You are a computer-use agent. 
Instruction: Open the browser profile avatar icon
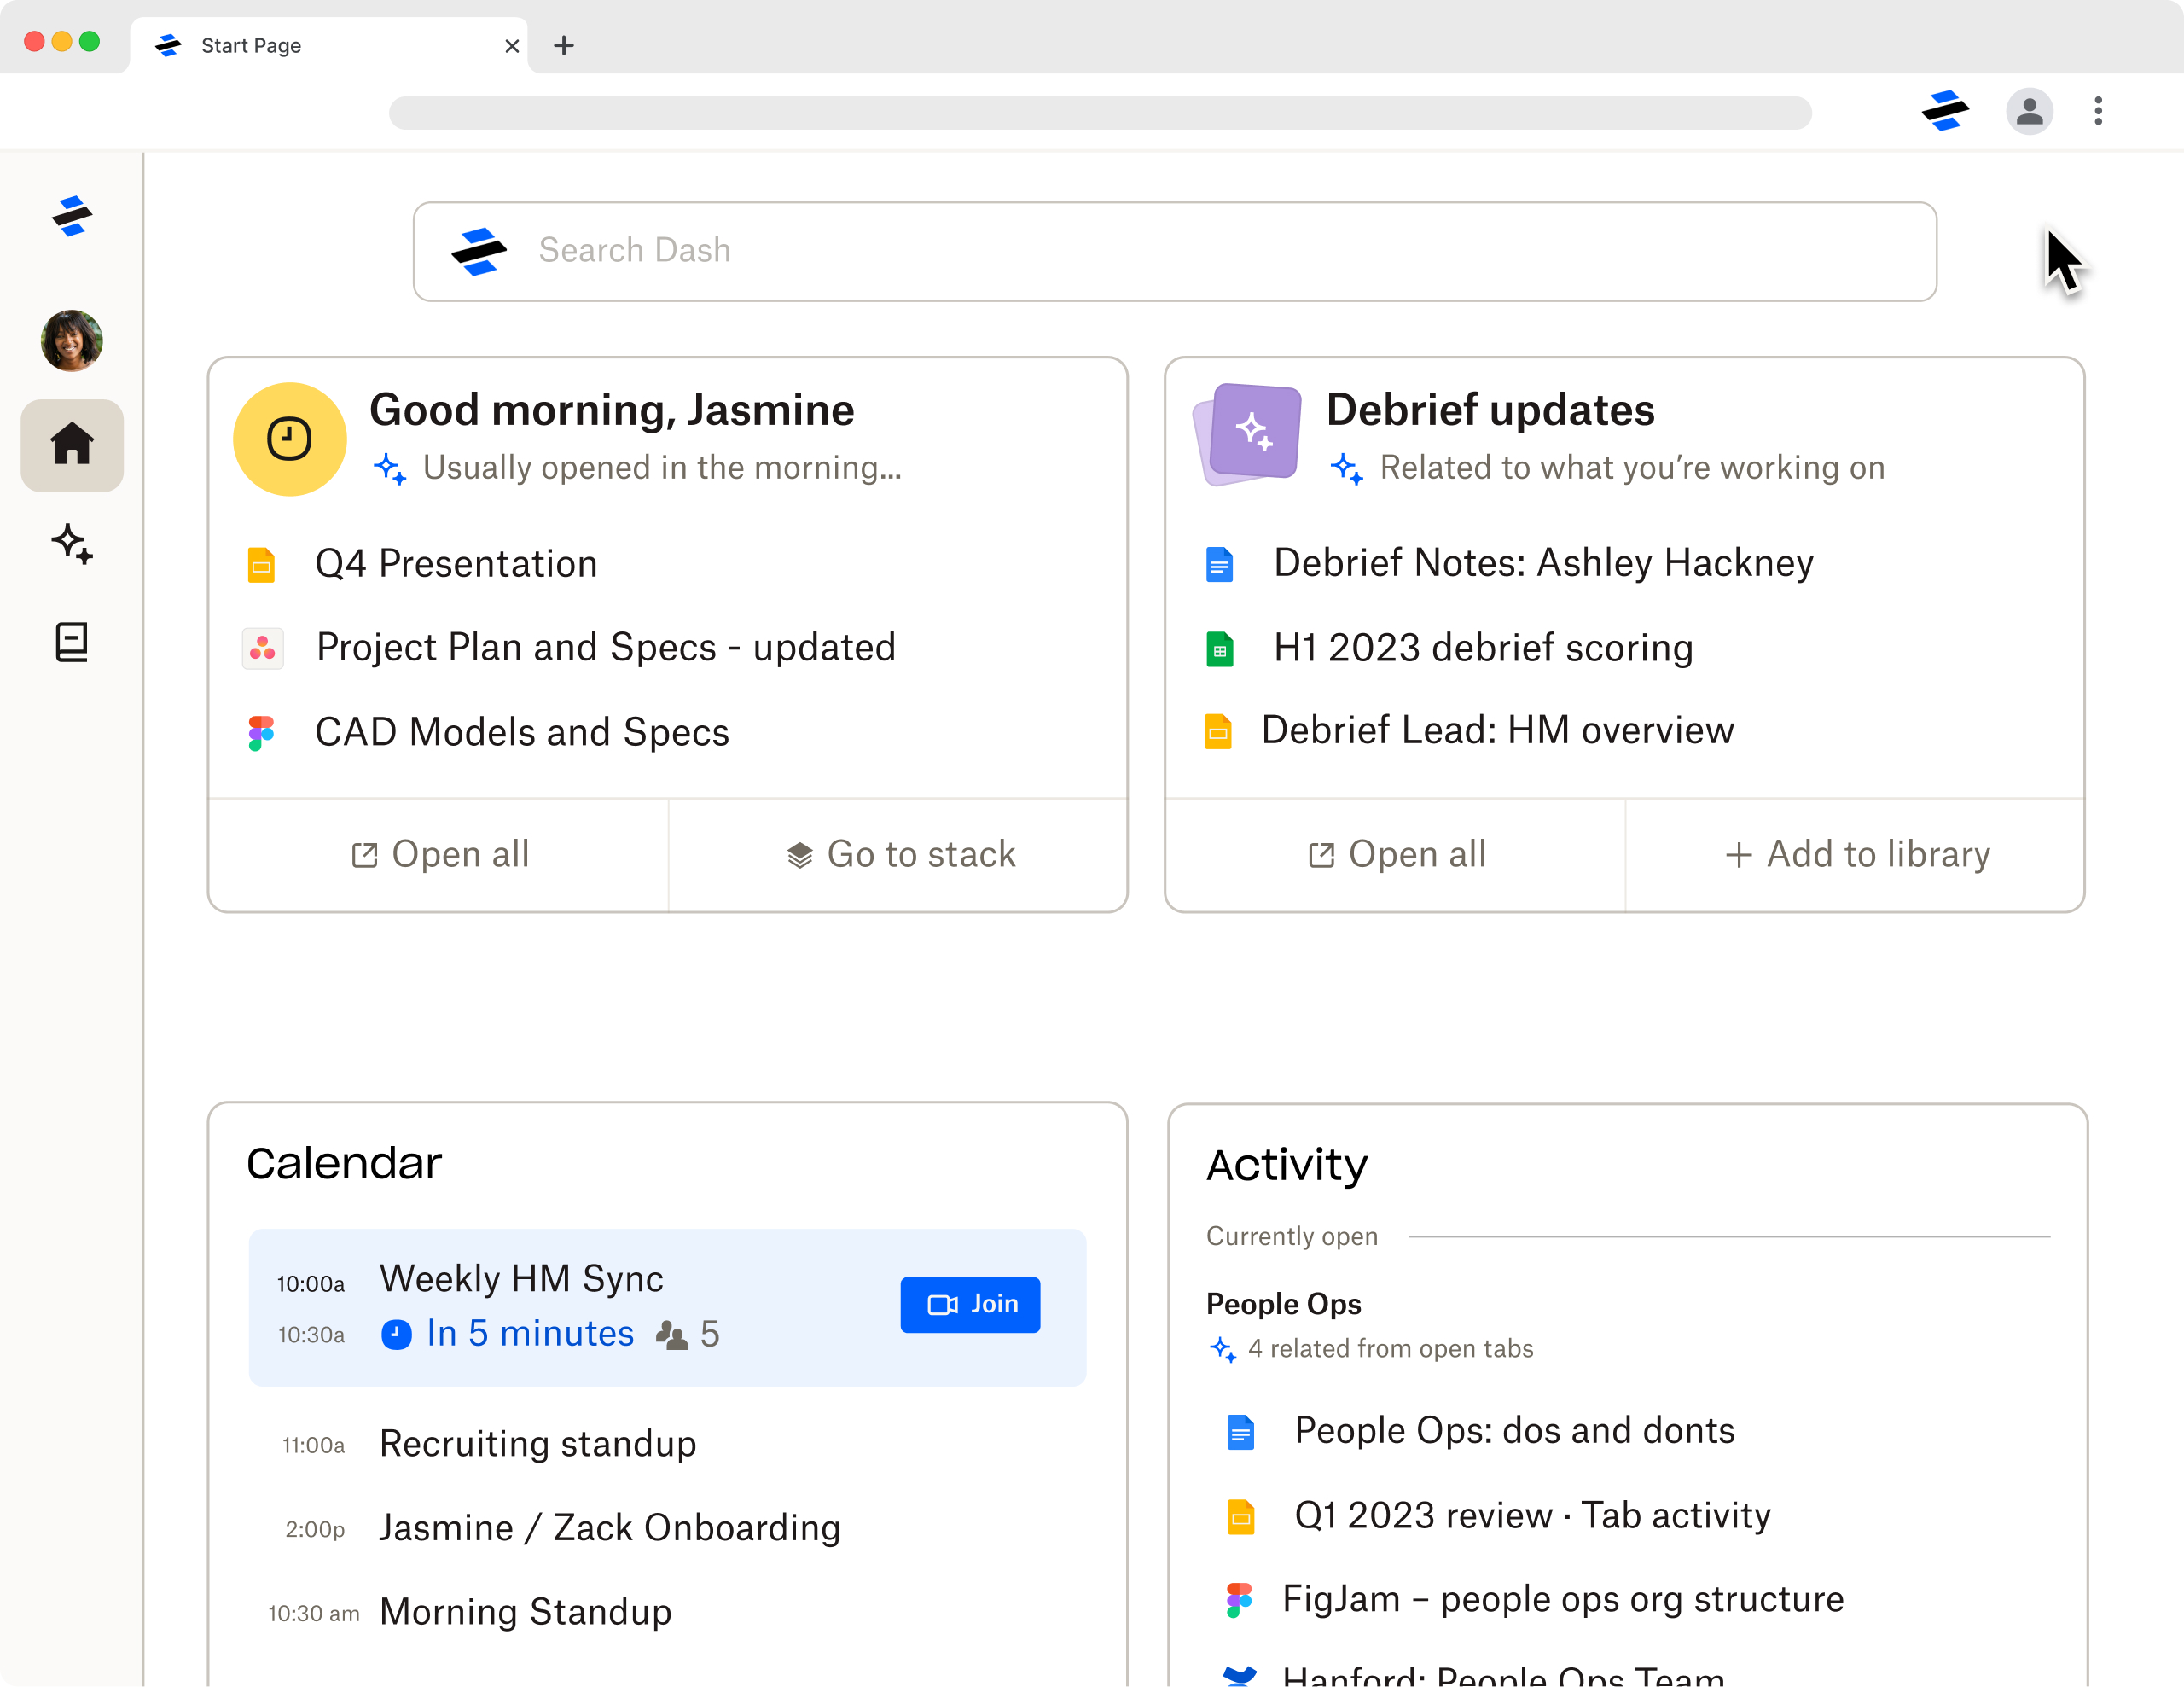(2029, 110)
